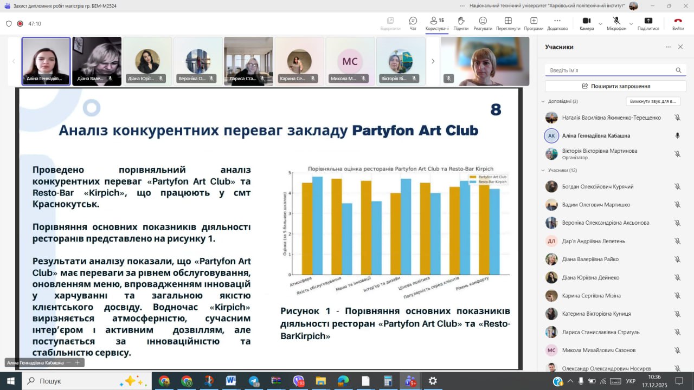Leave meeting with the Вийти button
This screenshot has width=694, height=390.
click(x=678, y=23)
